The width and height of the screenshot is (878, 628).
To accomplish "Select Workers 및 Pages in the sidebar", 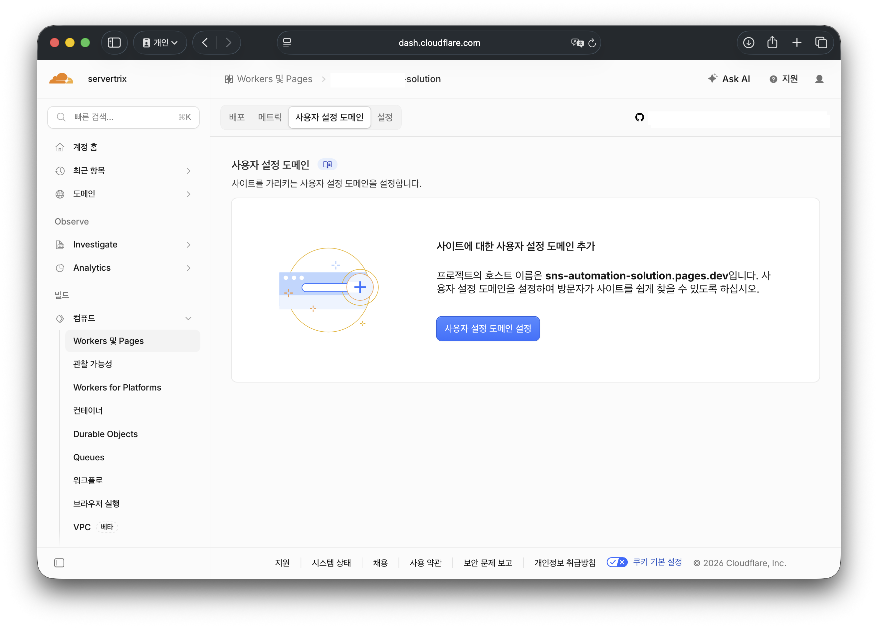I will point(133,341).
